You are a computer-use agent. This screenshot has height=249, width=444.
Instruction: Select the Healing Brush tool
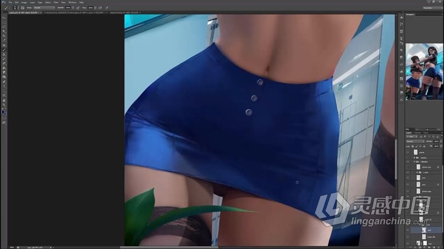click(4, 45)
